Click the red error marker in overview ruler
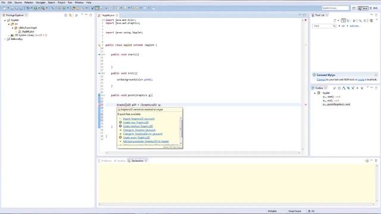 (305, 105)
